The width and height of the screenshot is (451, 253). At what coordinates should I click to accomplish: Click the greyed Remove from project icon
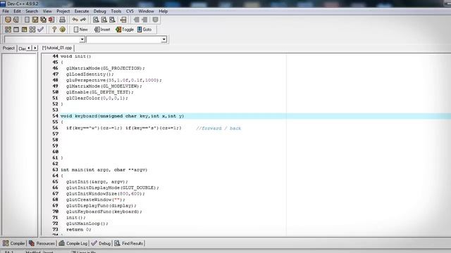pos(144,20)
